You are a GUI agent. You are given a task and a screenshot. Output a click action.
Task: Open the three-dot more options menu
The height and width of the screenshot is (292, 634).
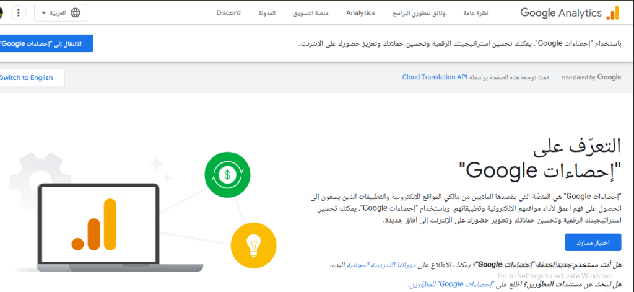(18, 13)
